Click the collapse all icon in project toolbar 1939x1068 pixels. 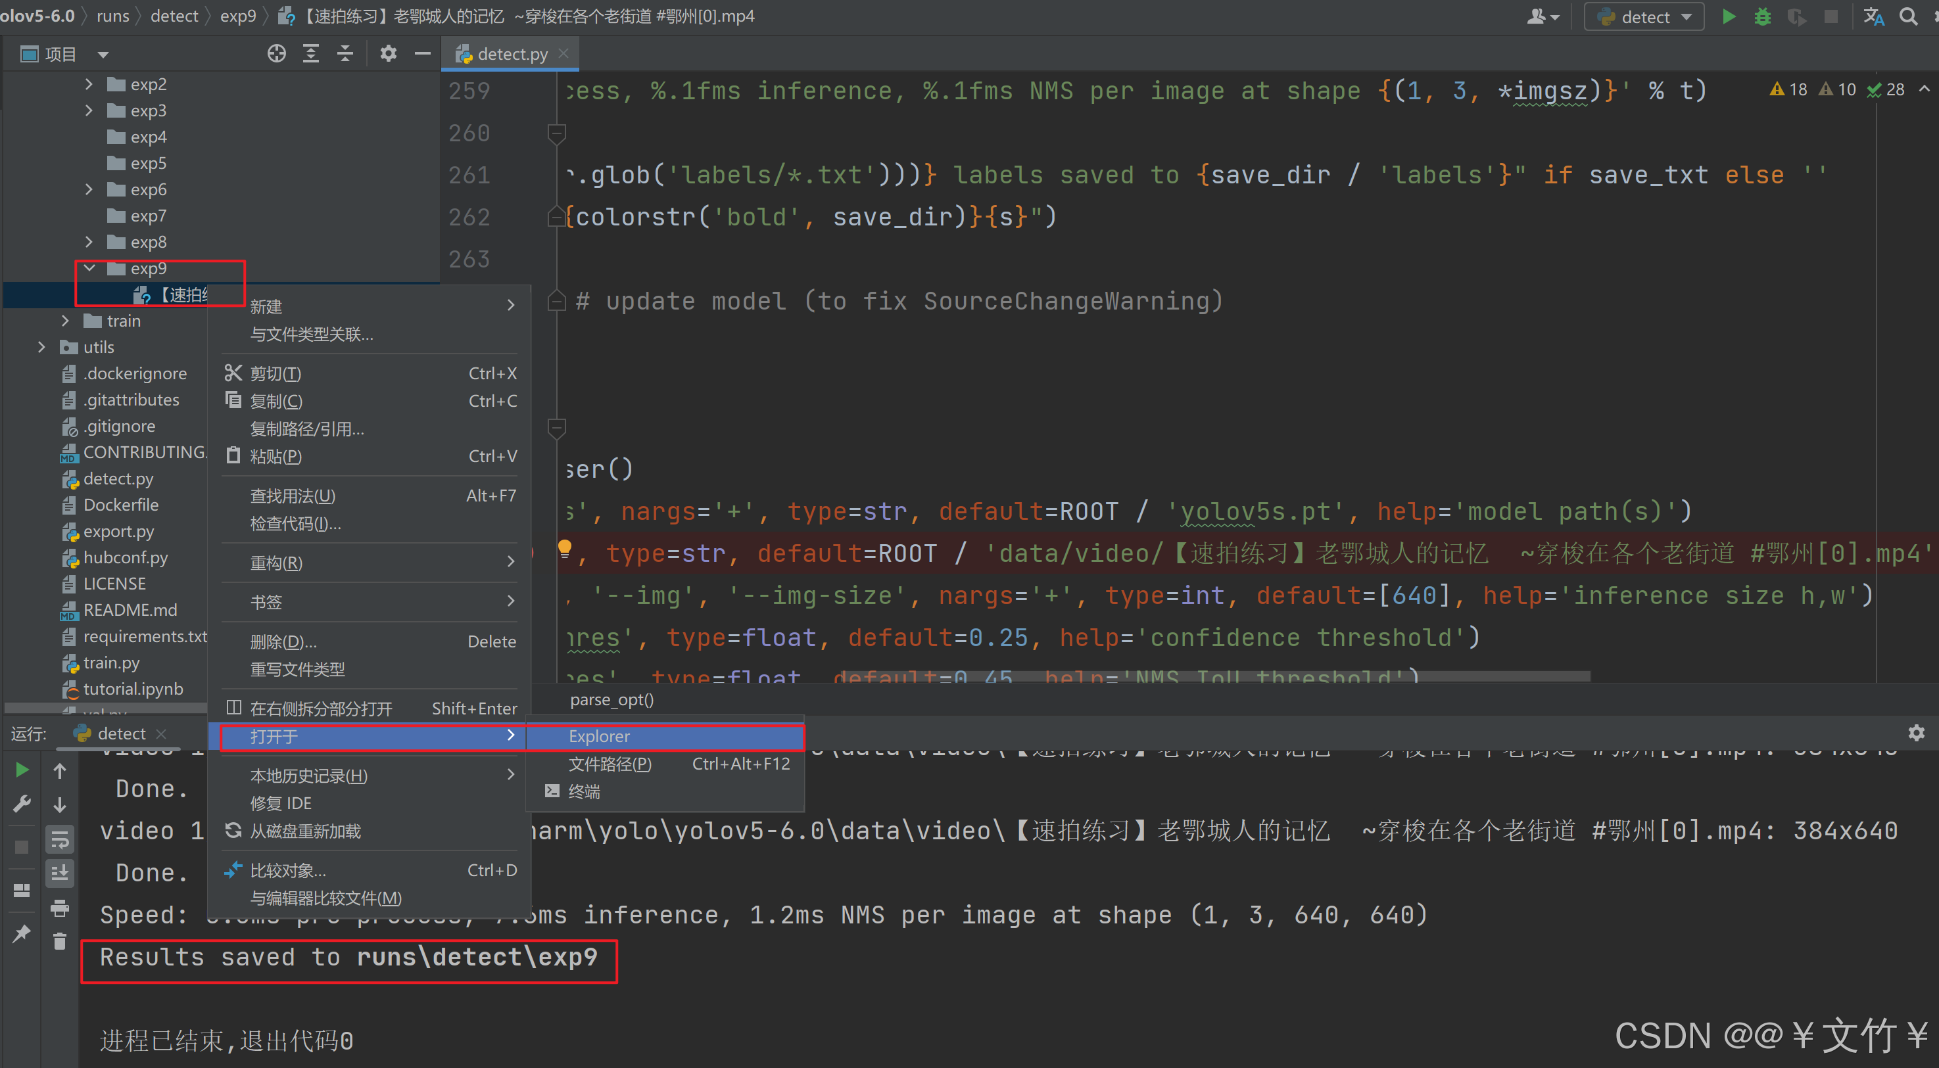coord(345,53)
